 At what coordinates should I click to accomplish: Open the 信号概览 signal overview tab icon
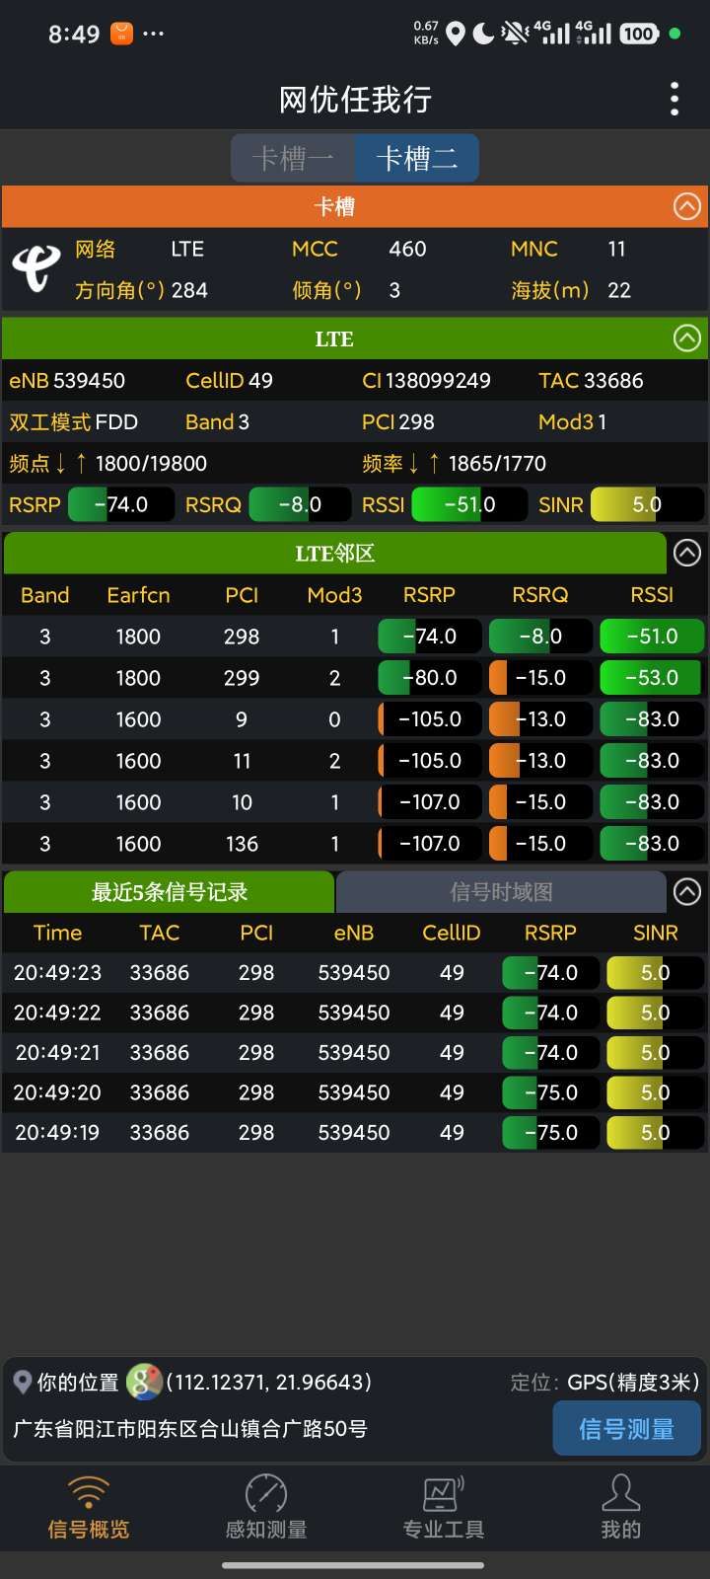pyautogui.click(x=89, y=1494)
